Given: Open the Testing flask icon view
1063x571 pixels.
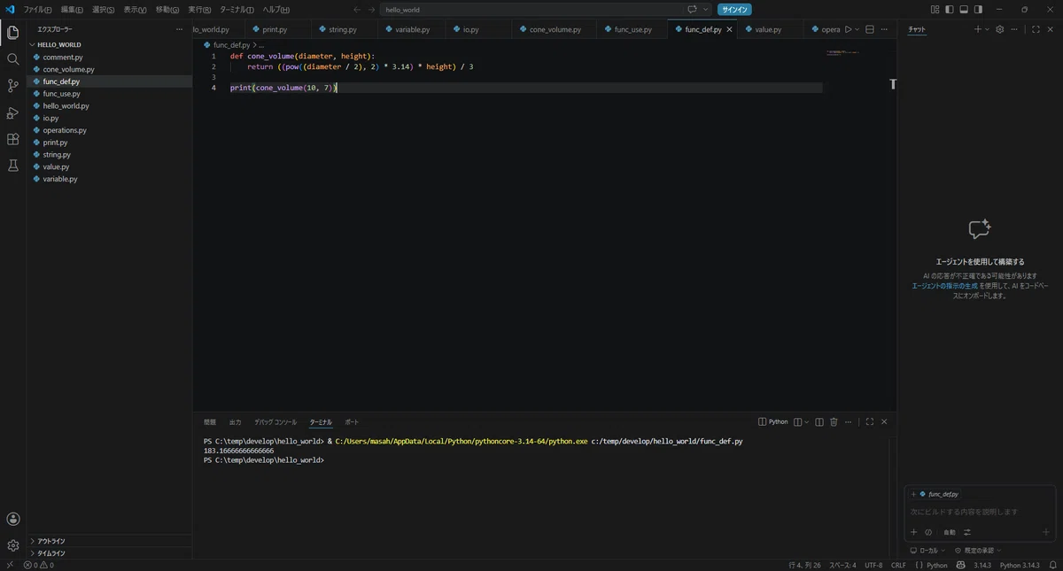Looking at the screenshot, I should pos(12,166).
